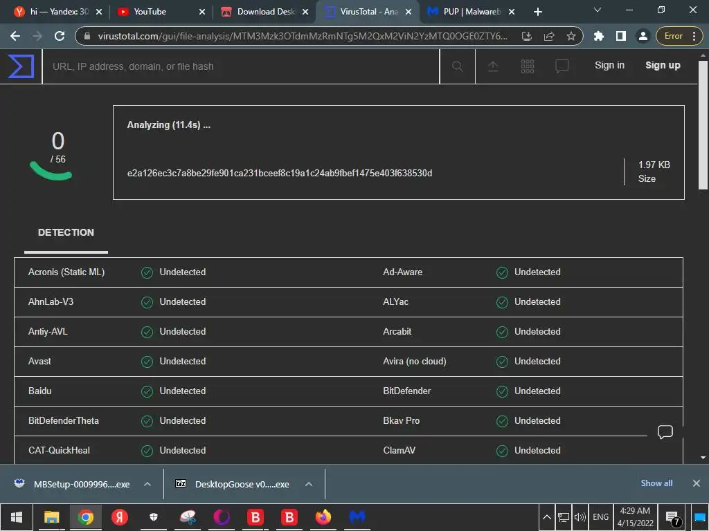
Task: Open the Chrome extensions puzzle icon
Action: [599, 36]
